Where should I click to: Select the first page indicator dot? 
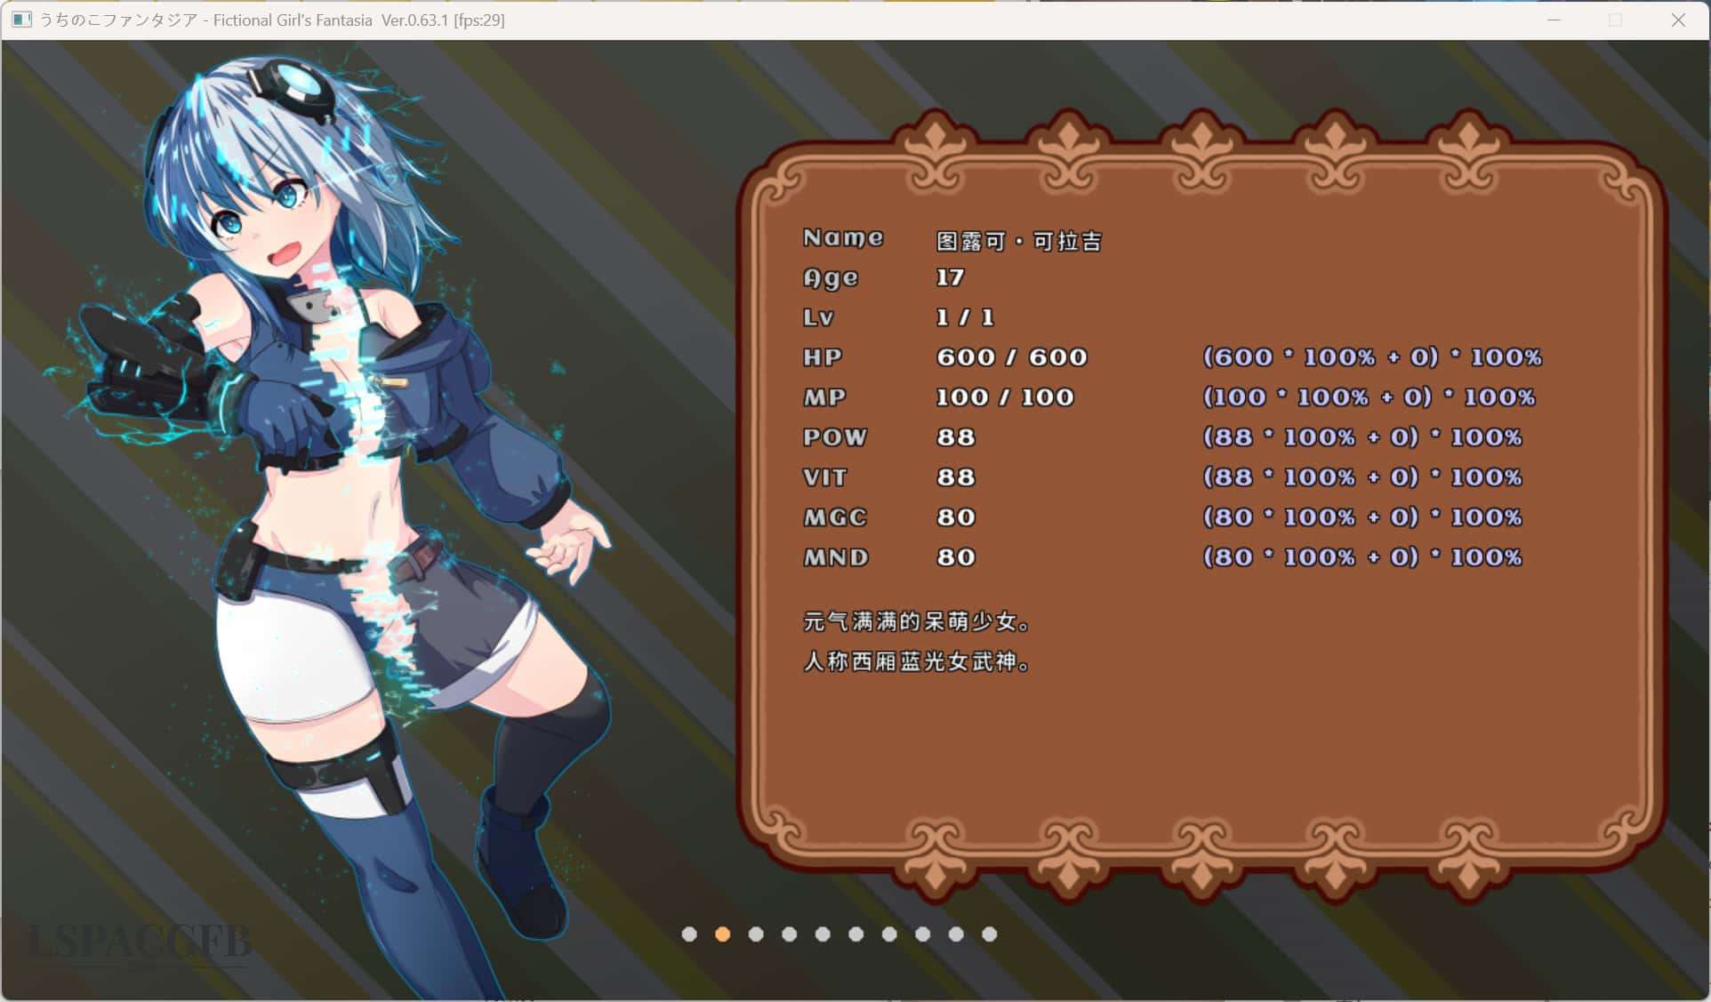click(x=689, y=934)
